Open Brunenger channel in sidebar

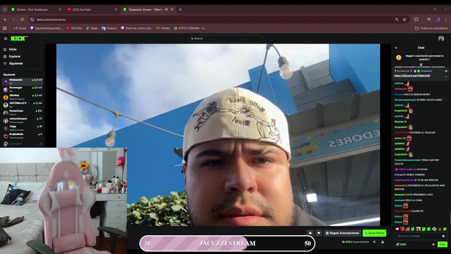click(23, 89)
